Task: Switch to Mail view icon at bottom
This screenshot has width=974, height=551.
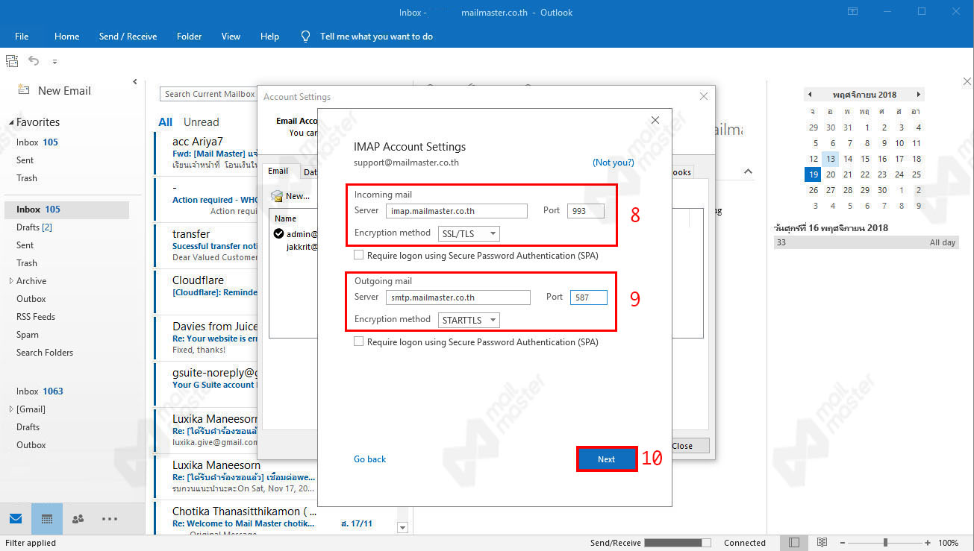Action: coord(16,519)
